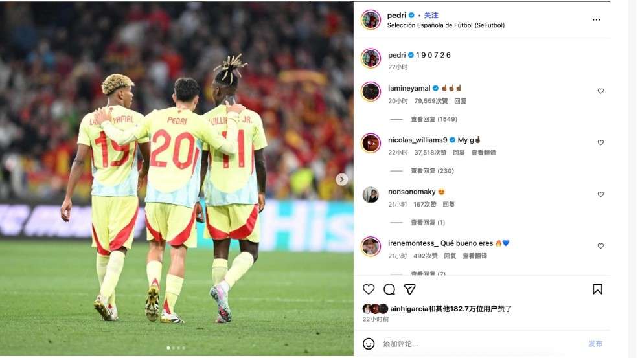
Task: Select the first carousel dot indicator
Action: tap(168, 348)
